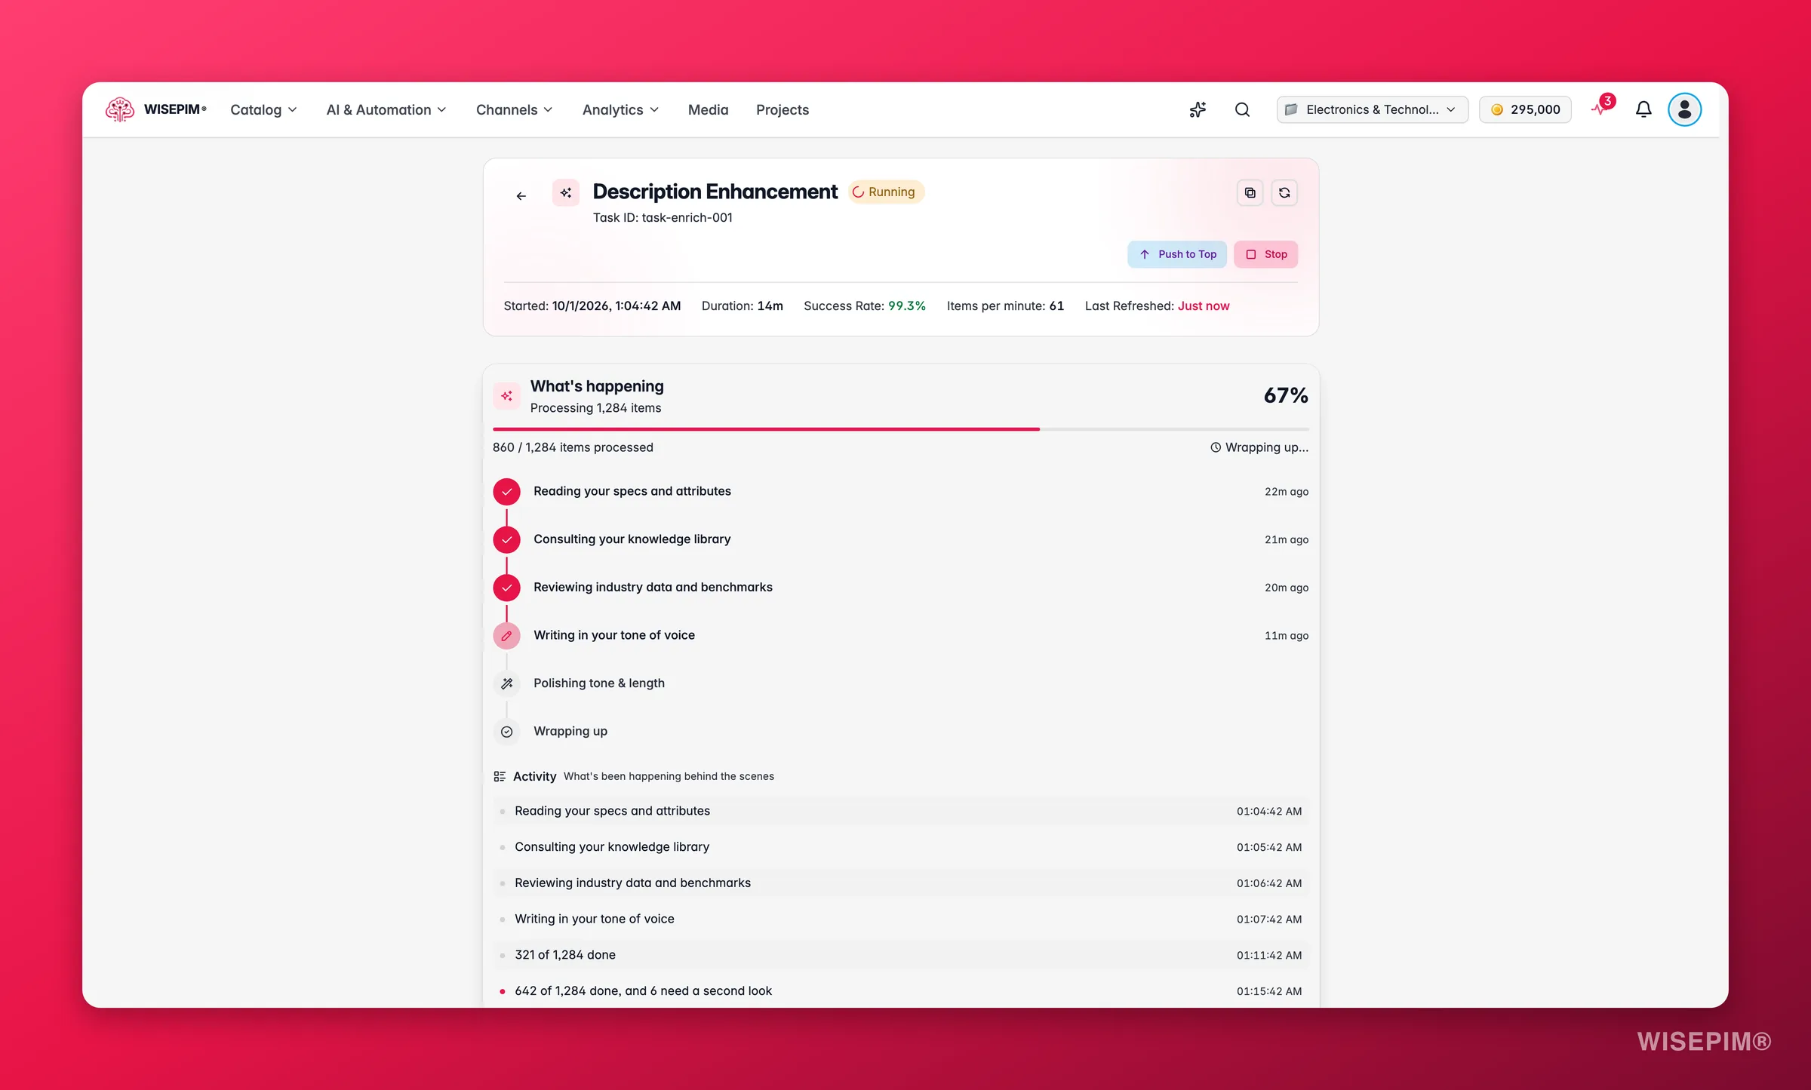
Task: Click the Push to Top button
Action: (x=1177, y=254)
